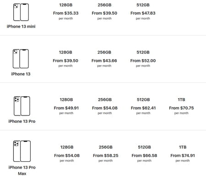This screenshot has height=176, width=206.
Task: Select iPhone 13 Pro 1TB at $70.75
Action: tap(181, 106)
